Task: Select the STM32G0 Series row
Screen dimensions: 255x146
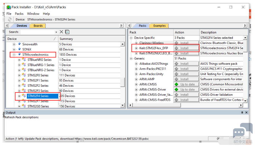Action: coord(38,106)
